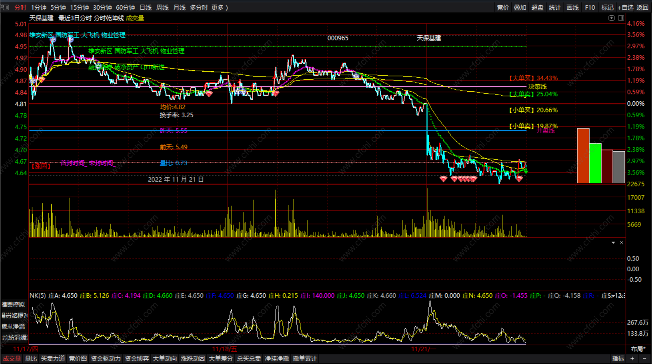Select the 买卖力道 indicator tab
Viewport: 652px width, 364px height.
point(53,359)
